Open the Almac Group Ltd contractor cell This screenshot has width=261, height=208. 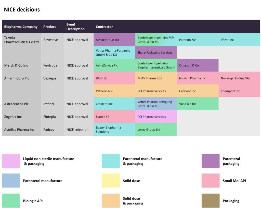[x=114, y=40]
